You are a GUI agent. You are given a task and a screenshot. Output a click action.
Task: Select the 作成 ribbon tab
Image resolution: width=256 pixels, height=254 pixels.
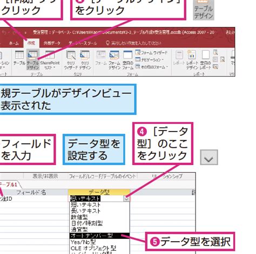coord(31,43)
